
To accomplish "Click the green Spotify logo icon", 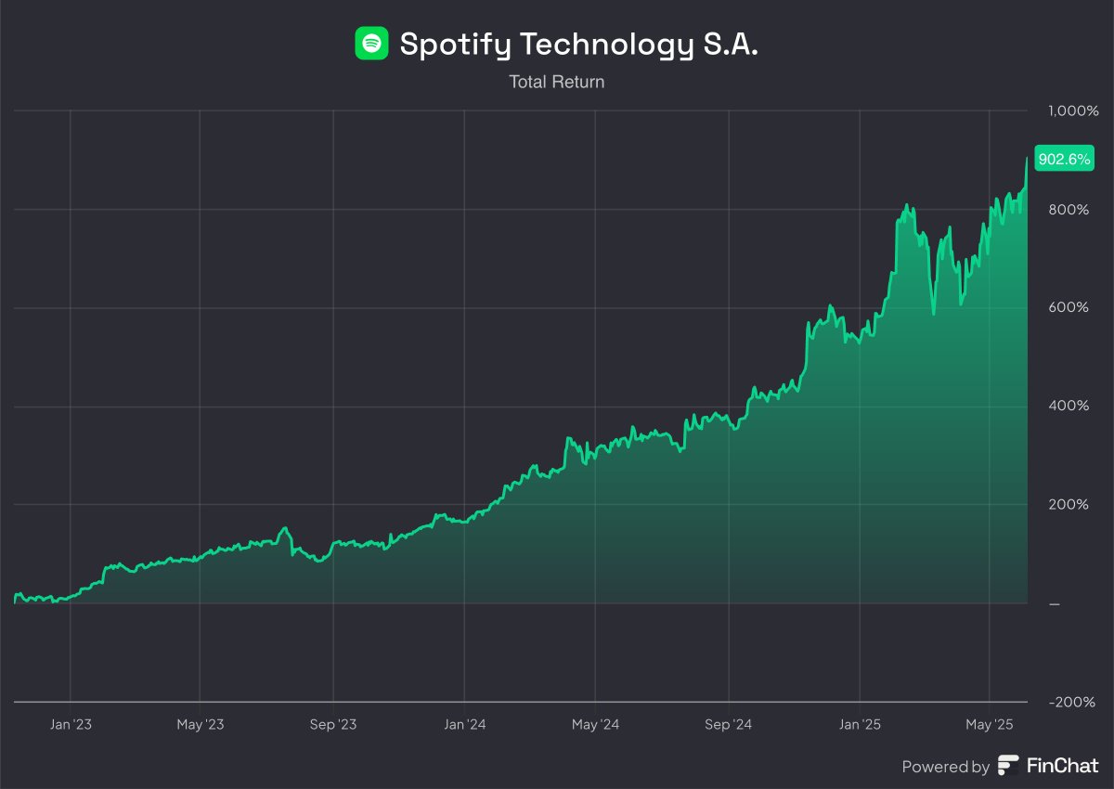I will click(x=371, y=43).
